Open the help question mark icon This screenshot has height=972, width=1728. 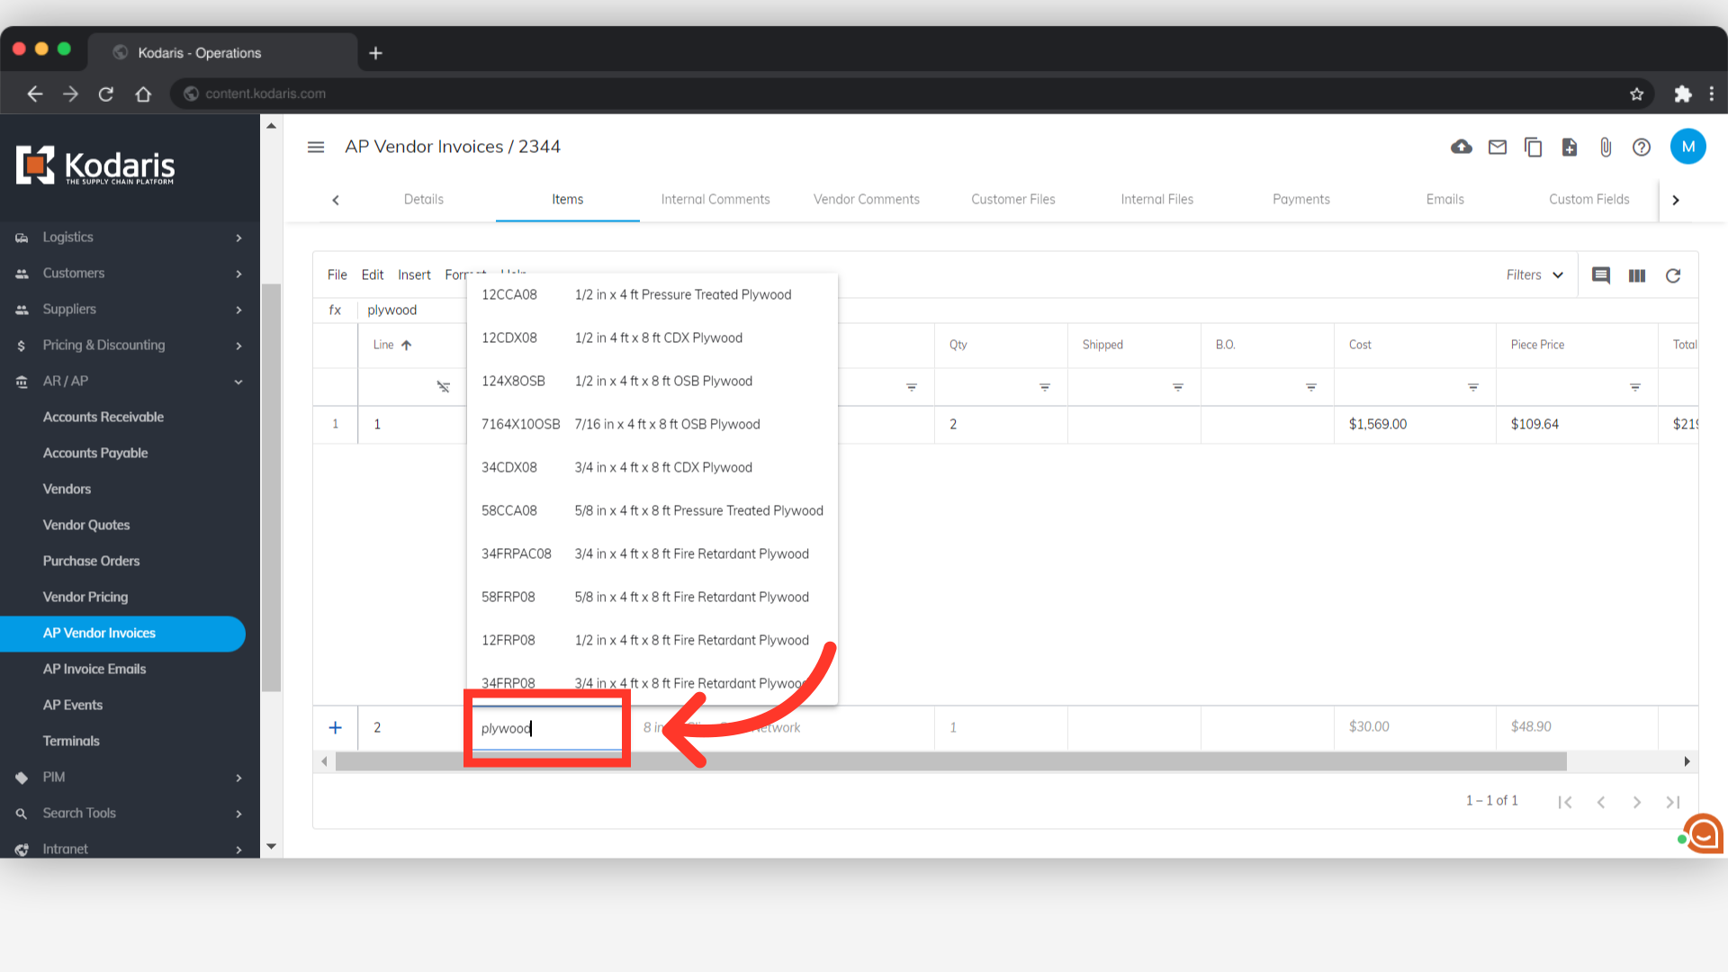tap(1642, 147)
